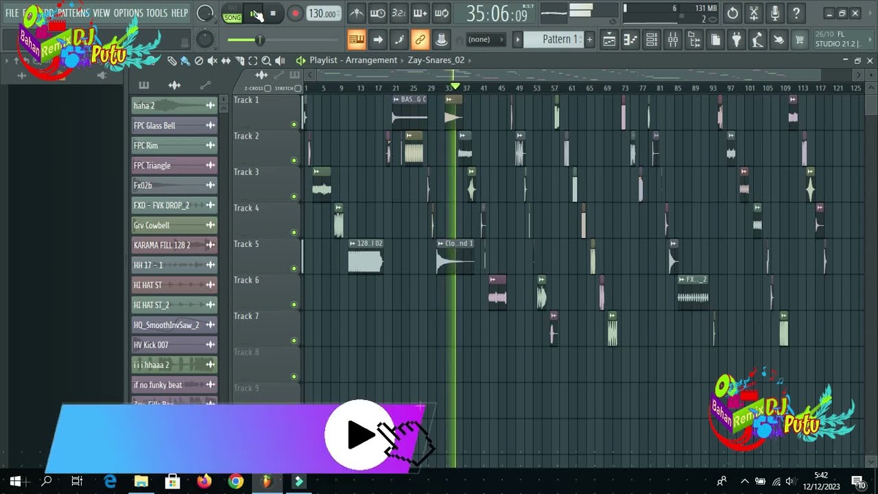The width and height of the screenshot is (878, 494).
Task: Open the HELP menu
Action: click(x=180, y=13)
